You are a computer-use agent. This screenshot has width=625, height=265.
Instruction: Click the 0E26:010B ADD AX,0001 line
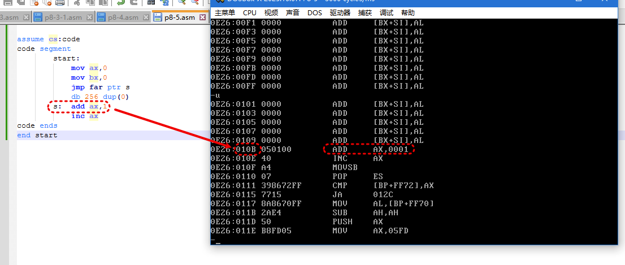coord(310,149)
